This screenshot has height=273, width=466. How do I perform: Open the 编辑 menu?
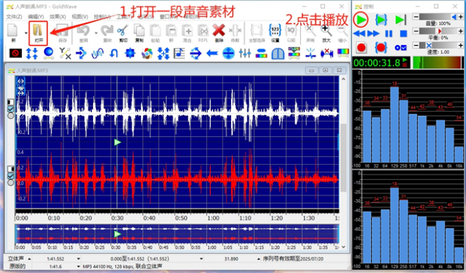pos(36,16)
